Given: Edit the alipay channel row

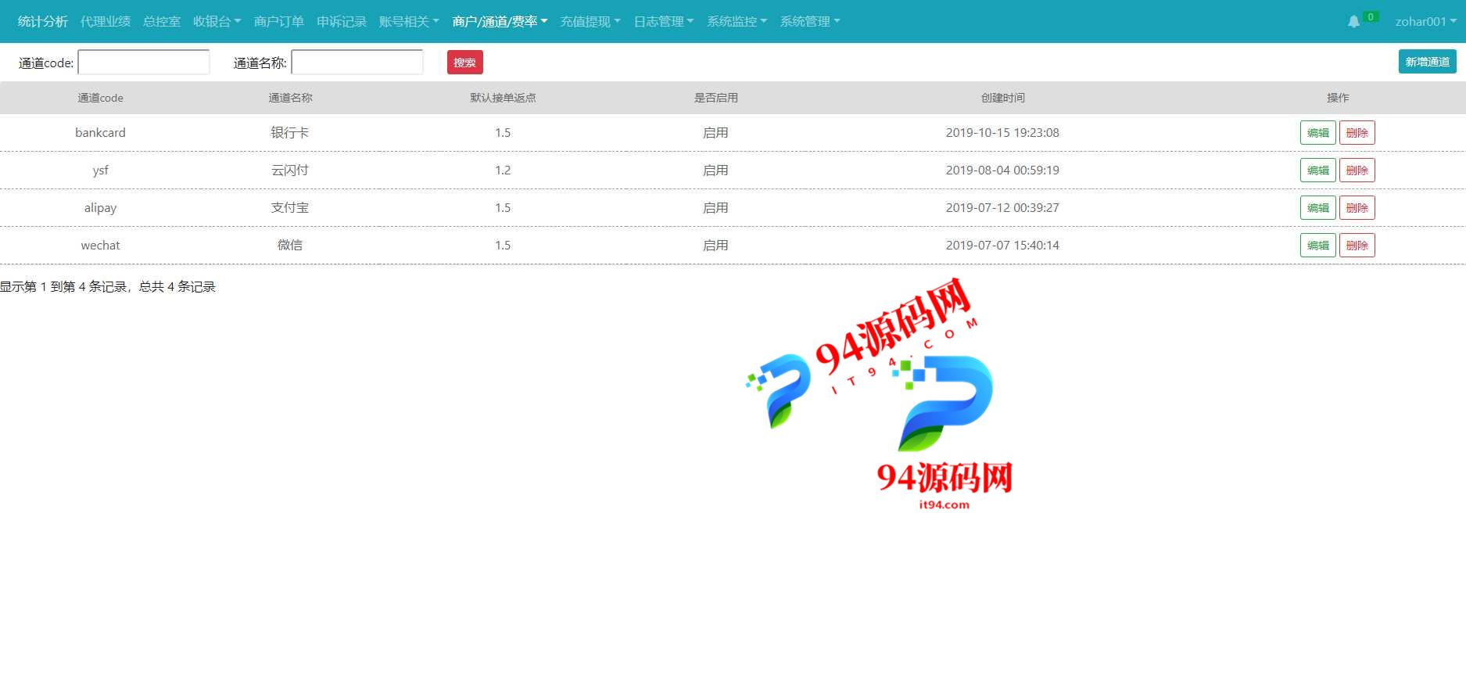Looking at the screenshot, I should [x=1318, y=208].
